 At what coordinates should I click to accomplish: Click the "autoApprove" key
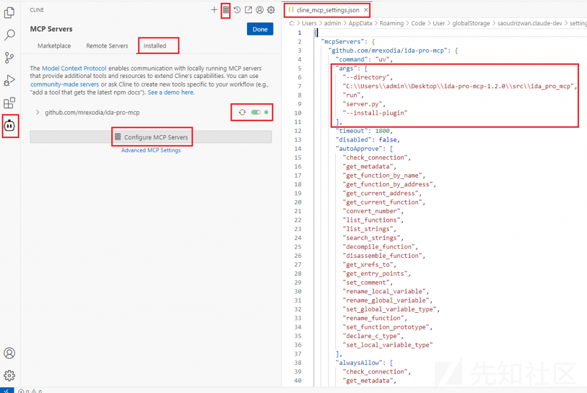click(x=360, y=148)
